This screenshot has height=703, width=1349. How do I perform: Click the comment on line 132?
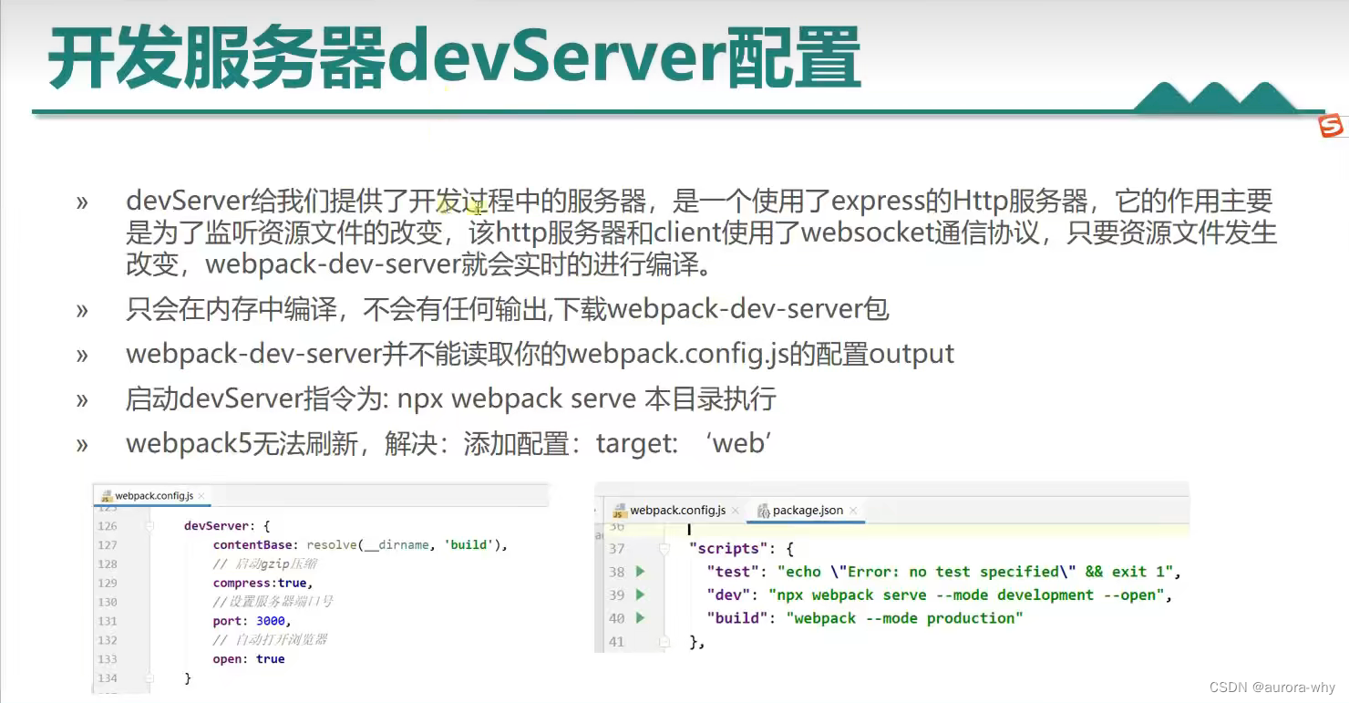point(270,640)
